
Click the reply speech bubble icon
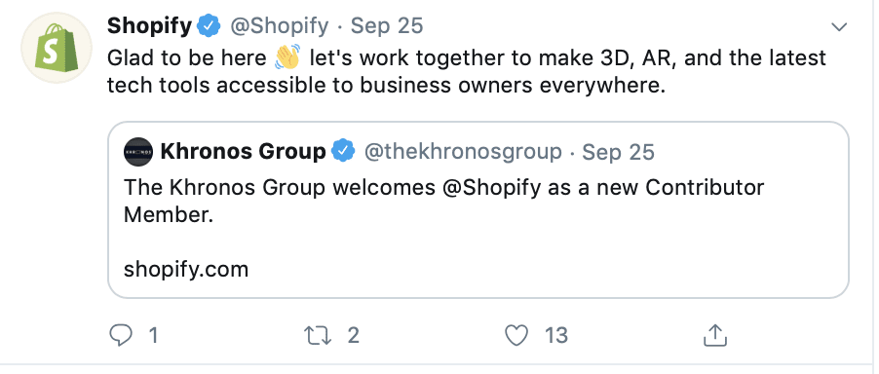pyautogui.click(x=120, y=335)
